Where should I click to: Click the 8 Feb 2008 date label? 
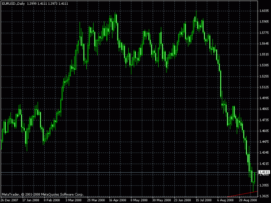coord(52,200)
